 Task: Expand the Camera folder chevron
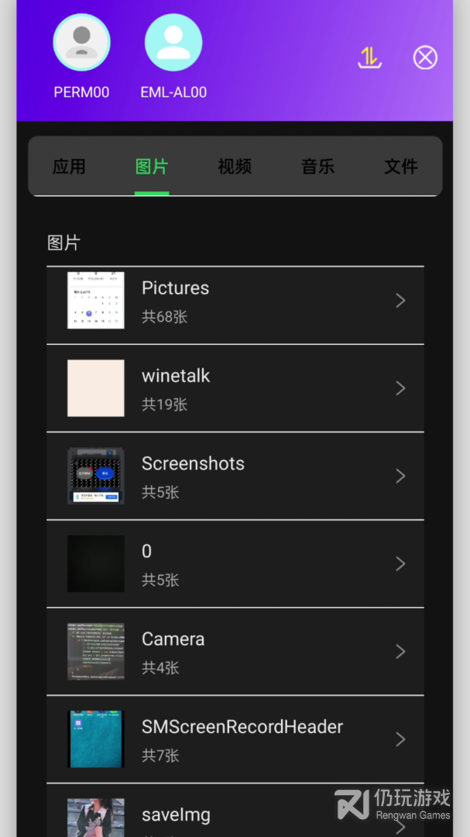pyautogui.click(x=400, y=652)
